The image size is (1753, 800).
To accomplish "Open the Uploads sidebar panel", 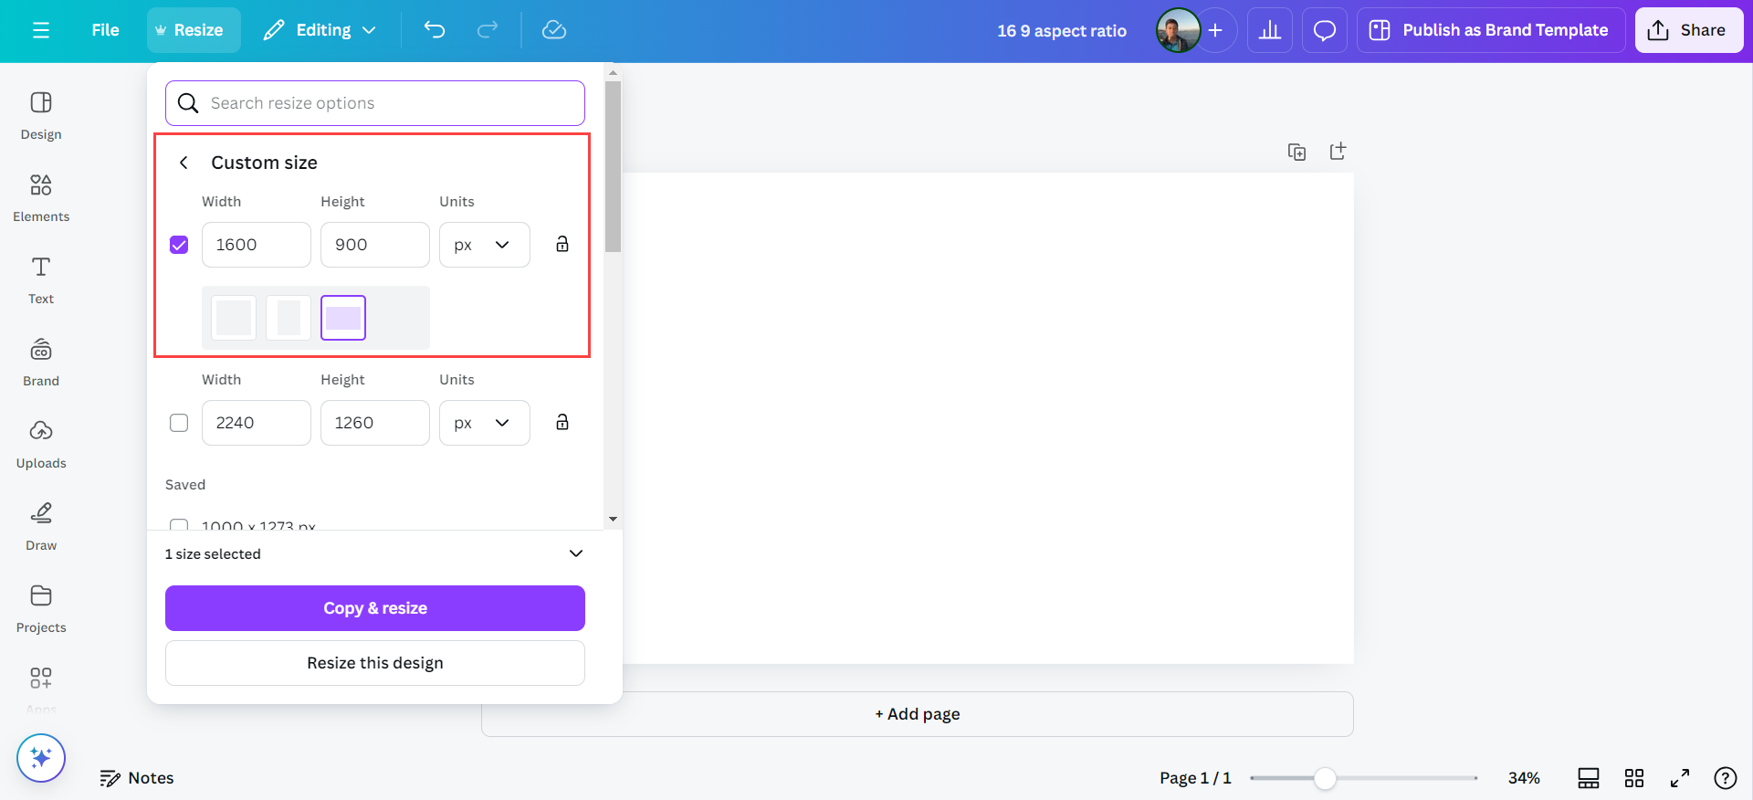I will tap(41, 444).
